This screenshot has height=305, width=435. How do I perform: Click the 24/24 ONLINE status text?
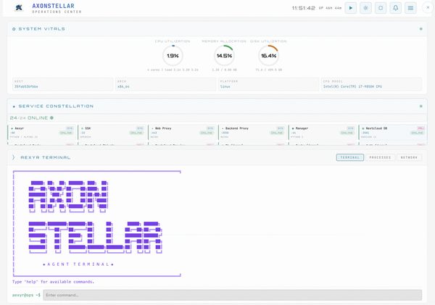[x=29, y=118]
